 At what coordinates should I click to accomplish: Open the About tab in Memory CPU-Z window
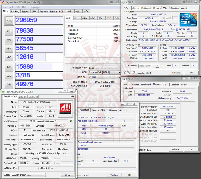point(184,85)
